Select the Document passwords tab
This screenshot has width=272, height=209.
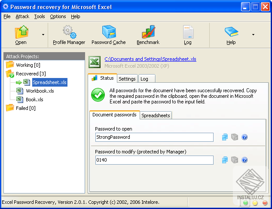point(114,115)
